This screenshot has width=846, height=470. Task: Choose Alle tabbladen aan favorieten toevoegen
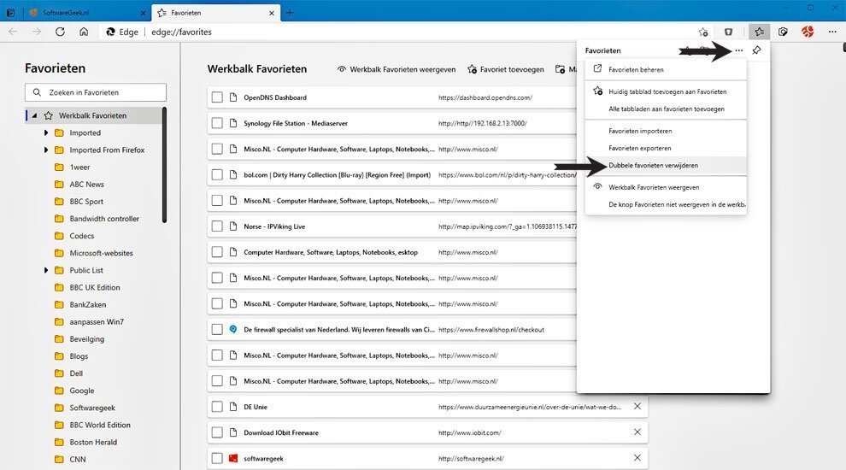tap(666, 109)
